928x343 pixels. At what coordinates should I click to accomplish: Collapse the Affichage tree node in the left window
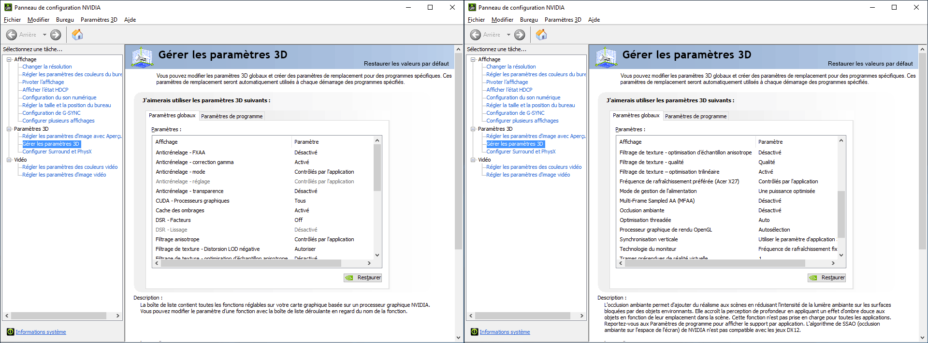point(9,59)
